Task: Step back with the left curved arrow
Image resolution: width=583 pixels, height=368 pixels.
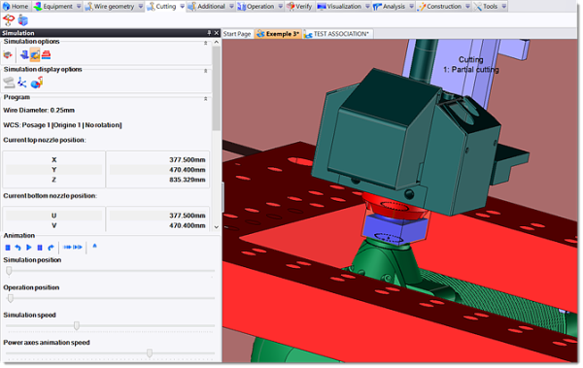Action: 17,248
